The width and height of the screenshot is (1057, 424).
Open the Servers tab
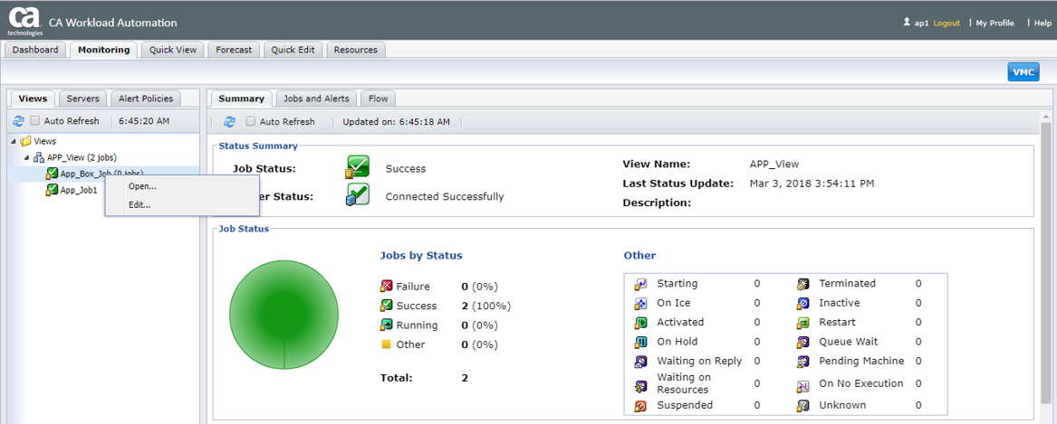click(x=83, y=99)
